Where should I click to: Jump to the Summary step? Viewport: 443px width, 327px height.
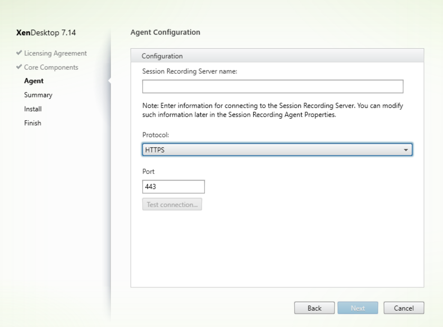[x=38, y=95]
